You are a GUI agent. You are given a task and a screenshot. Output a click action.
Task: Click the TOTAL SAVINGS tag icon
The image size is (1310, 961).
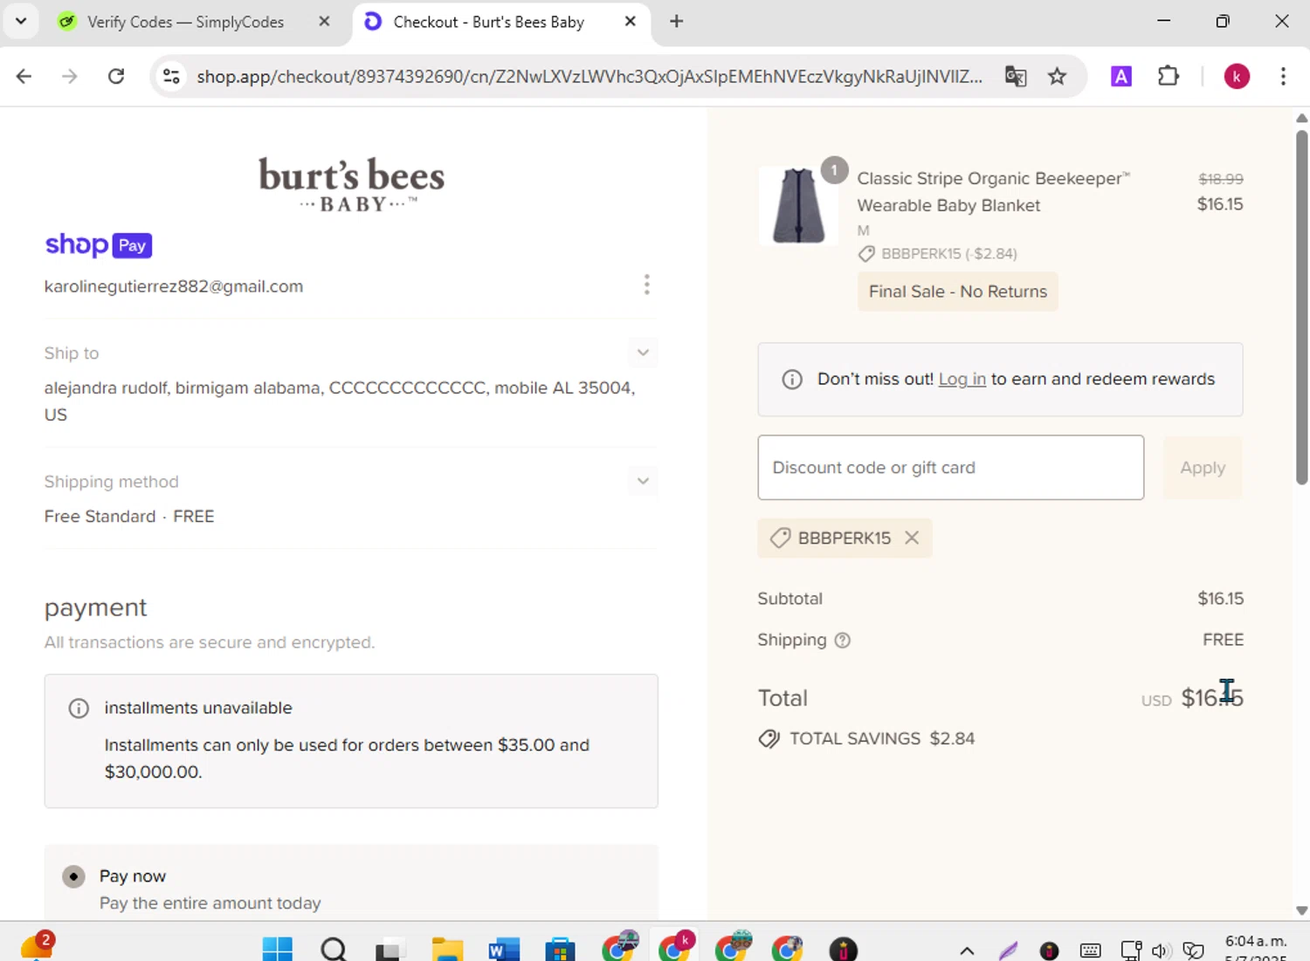click(x=769, y=739)
